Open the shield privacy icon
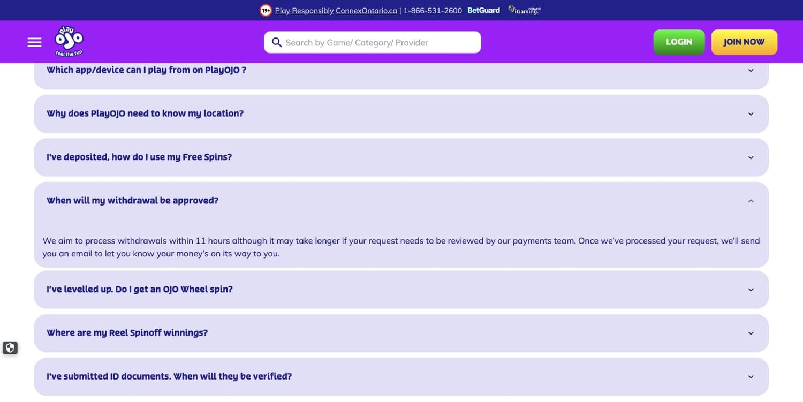803x402 pixels. tap(10, 348)
